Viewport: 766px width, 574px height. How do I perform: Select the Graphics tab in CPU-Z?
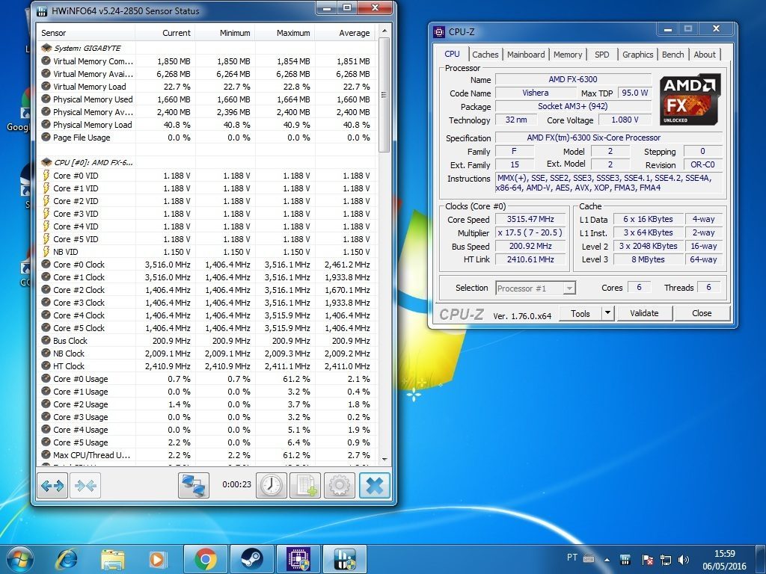point(637,55)
